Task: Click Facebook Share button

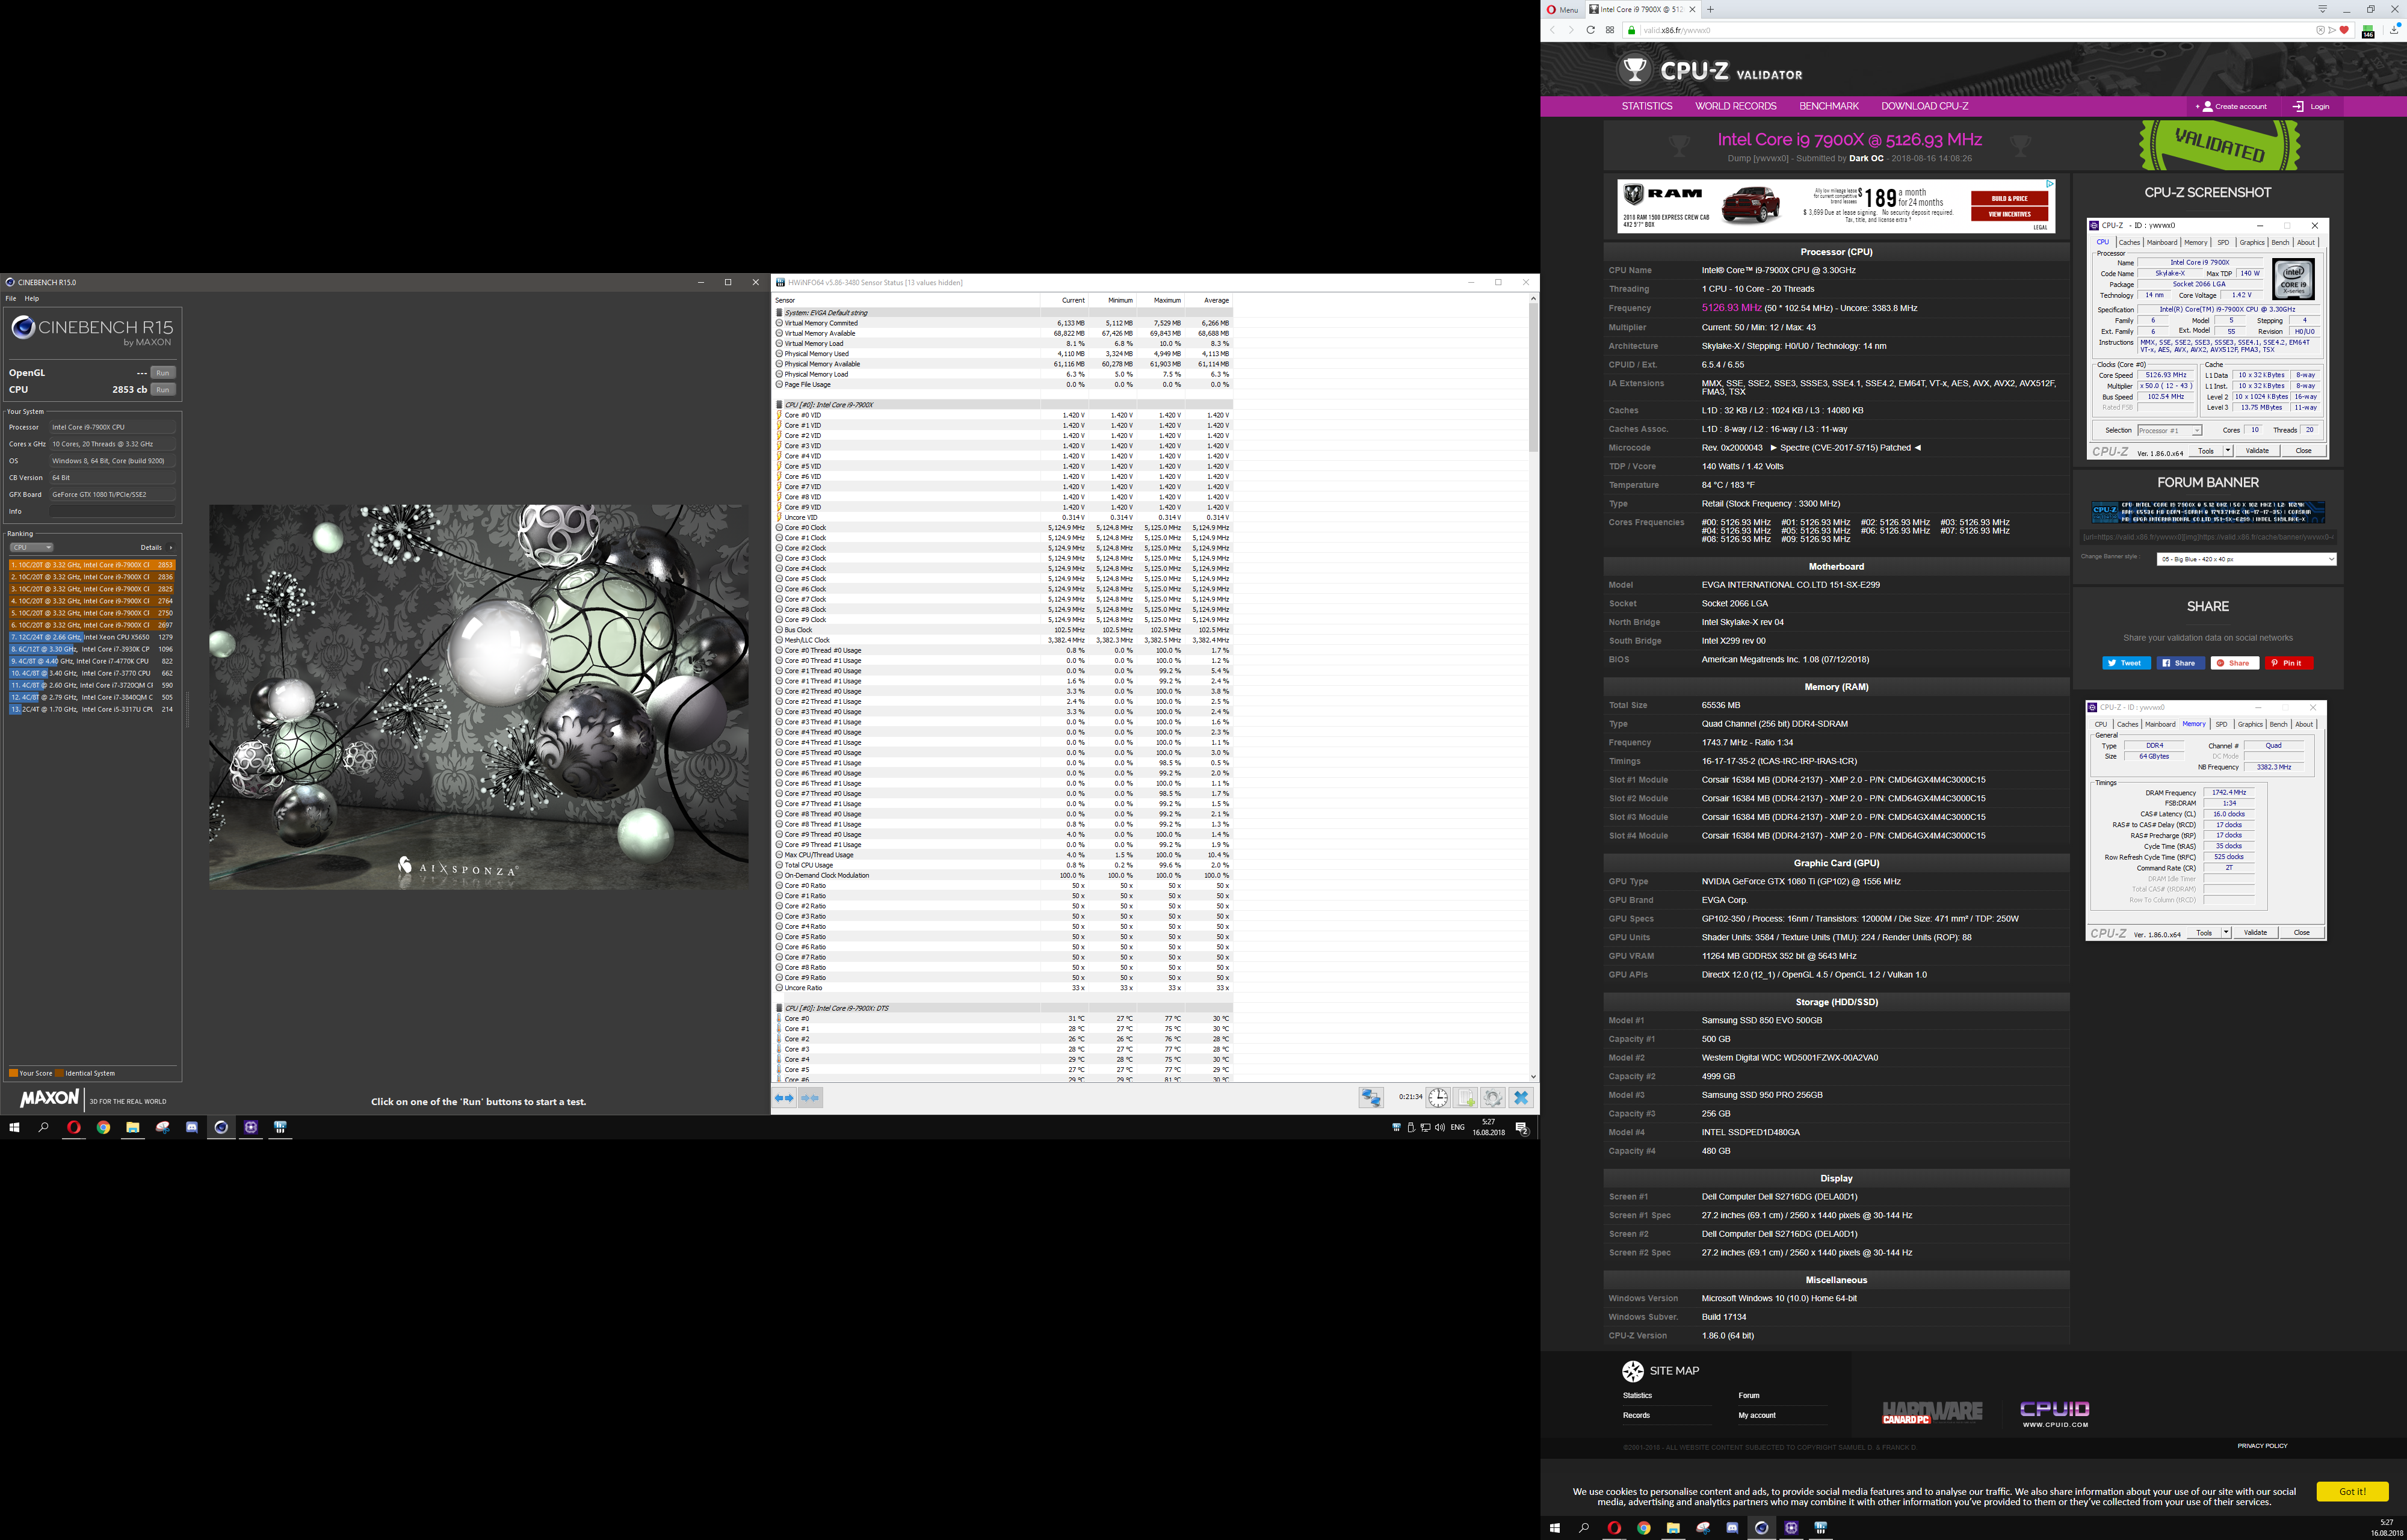Action: pyautogui.click(x=2180, y=662)
